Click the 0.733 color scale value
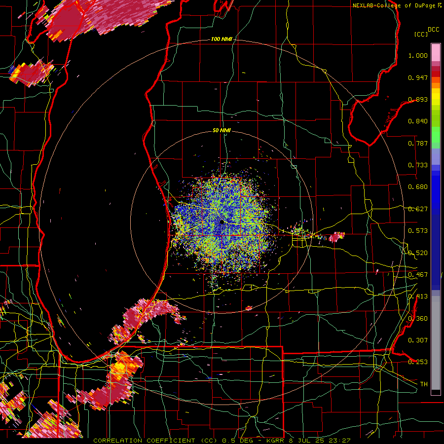Screen dimensions: 444x444 click(418, 165)
